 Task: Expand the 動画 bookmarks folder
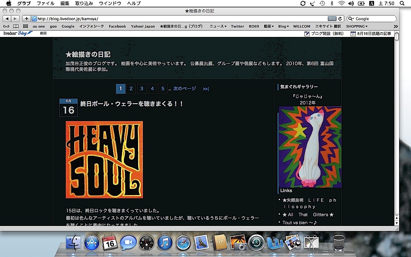click(x=269, y=26)
